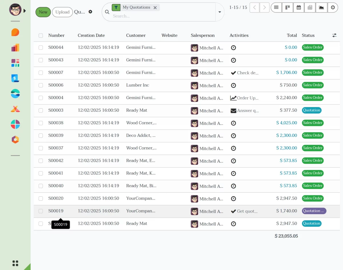Open optional columns adjust icon

pyautogui.click(x=334, y=36)
